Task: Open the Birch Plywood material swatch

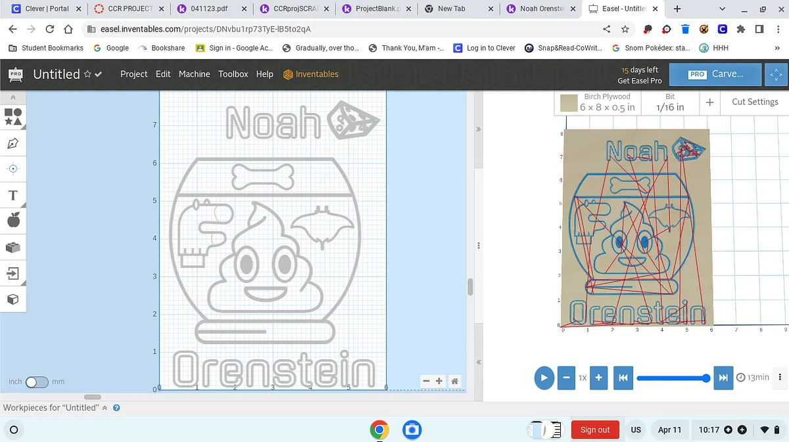Action: pos(569,102)
